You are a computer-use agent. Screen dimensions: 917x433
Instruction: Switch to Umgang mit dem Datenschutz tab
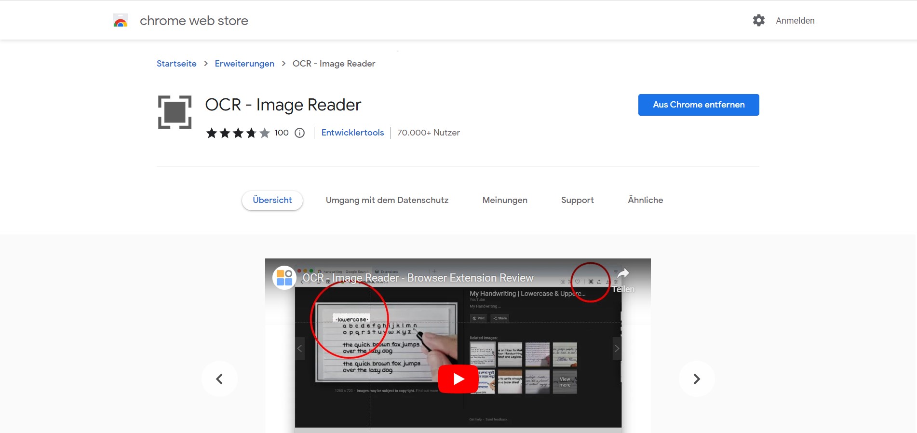387,200
